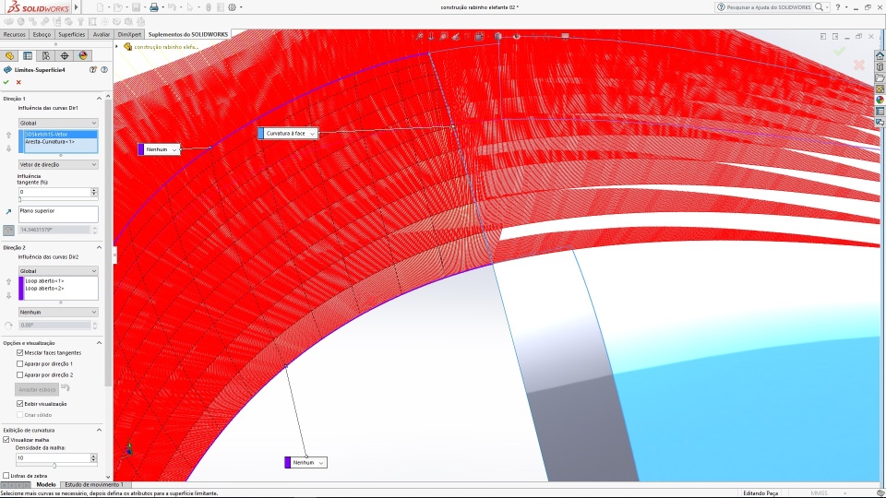Open Direção 2 Nenhum tangent type dropdown
This screenshot has height=498, width=886.
(x=58, y=312)
